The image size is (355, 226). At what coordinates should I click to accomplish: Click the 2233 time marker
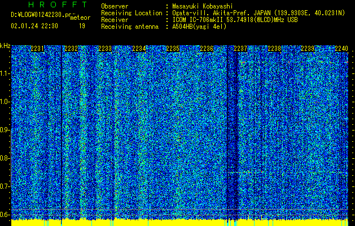pyautogui.click(x=105, y=49)
